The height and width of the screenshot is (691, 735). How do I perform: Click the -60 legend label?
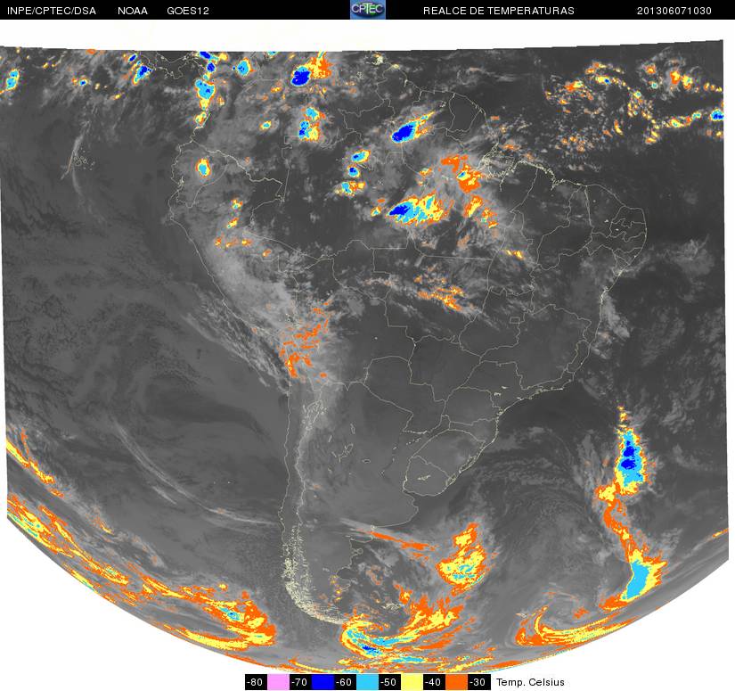click(x=345, y=681)
